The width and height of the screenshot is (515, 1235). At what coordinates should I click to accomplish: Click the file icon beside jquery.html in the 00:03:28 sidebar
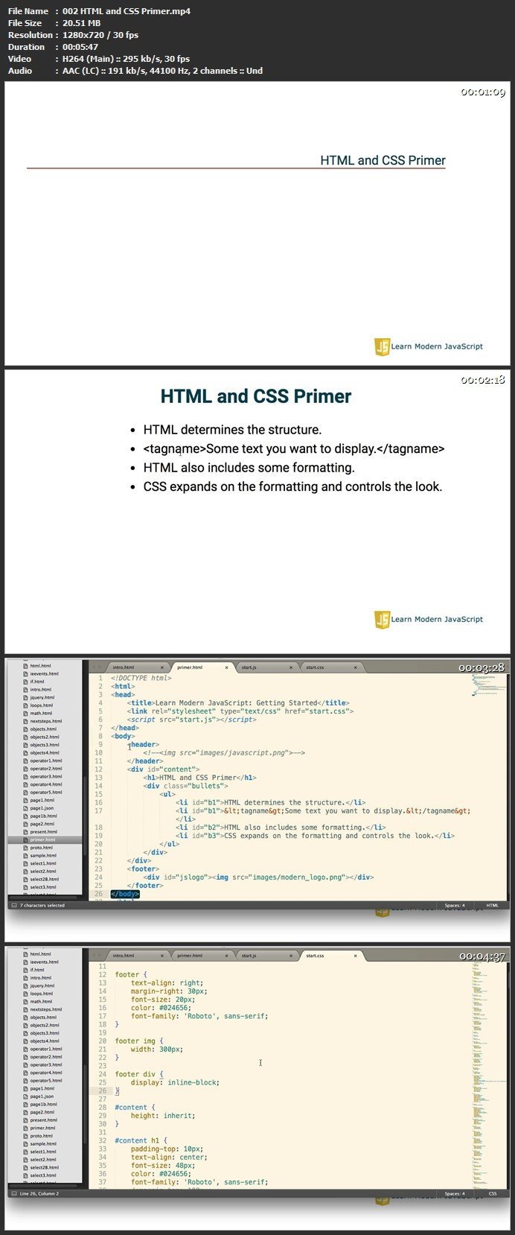coord(26,698)
